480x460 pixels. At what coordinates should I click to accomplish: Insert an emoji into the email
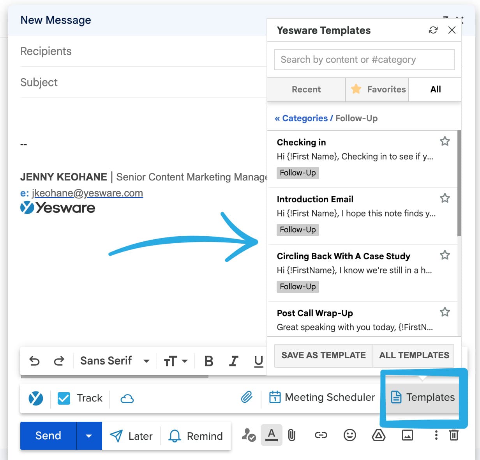[x=349, y=435]
